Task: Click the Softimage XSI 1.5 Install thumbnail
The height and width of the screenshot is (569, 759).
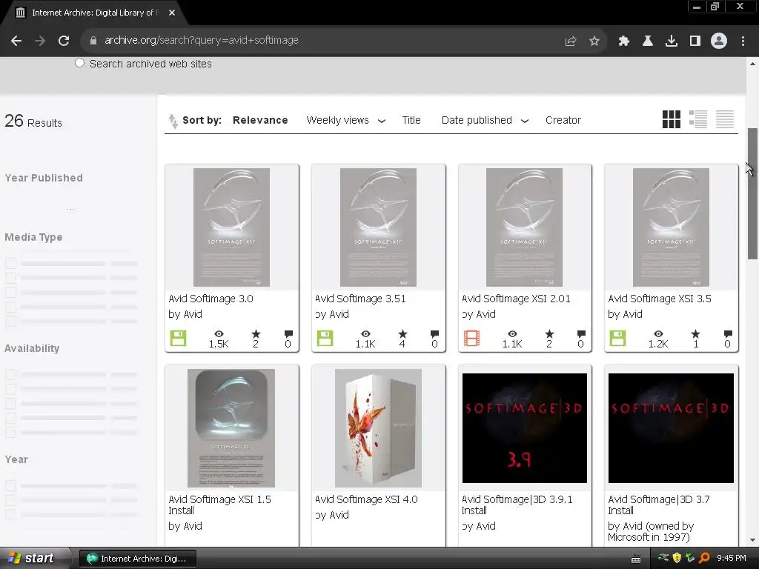Action: click(x=231, y=428)
